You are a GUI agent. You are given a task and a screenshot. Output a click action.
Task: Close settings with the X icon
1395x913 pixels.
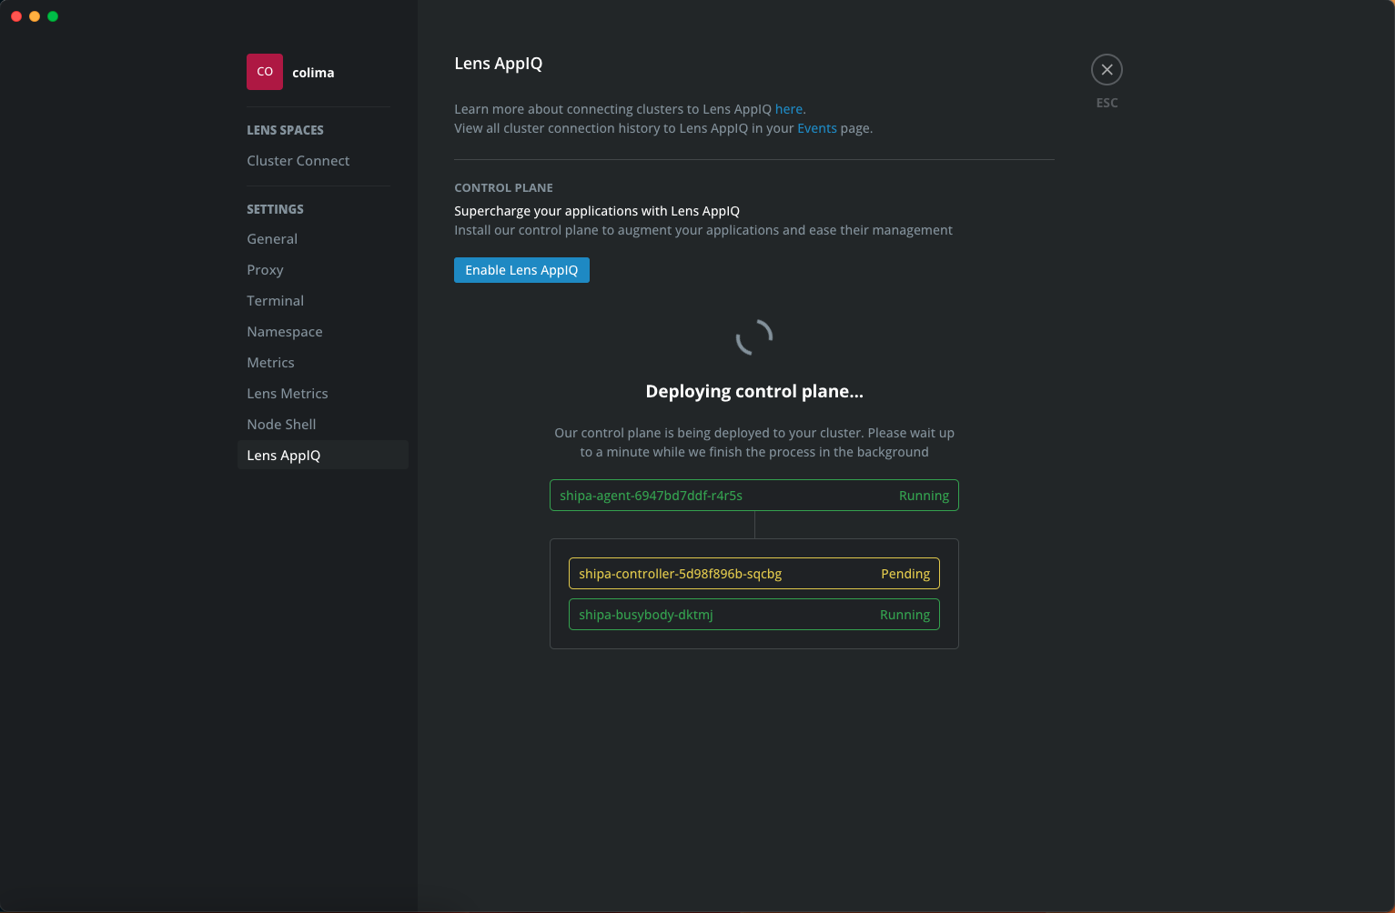click(x=1107, y=70)
